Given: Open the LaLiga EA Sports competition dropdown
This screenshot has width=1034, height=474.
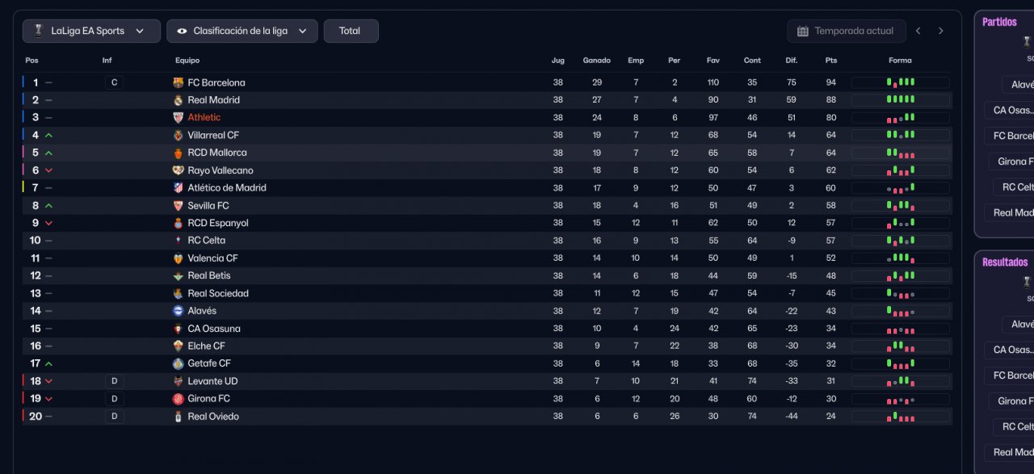Looking at the screenshot, I should (91, 31).
